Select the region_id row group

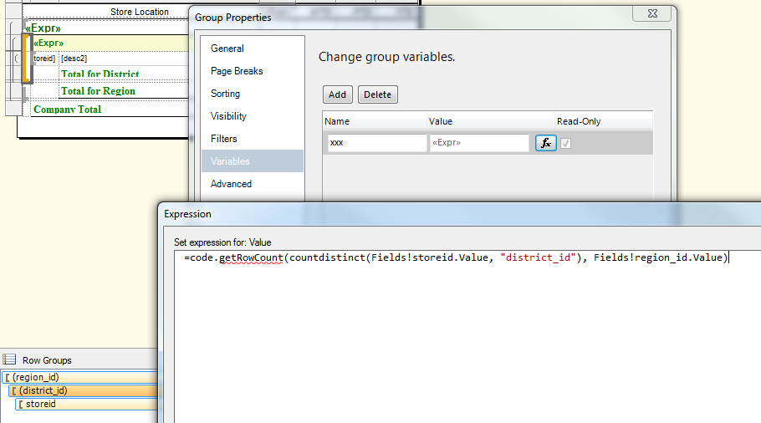click(x=80, y=377)
